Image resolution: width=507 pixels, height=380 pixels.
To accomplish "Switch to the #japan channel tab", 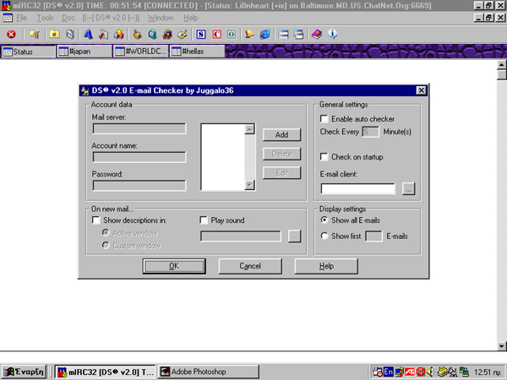I will 84,52.
